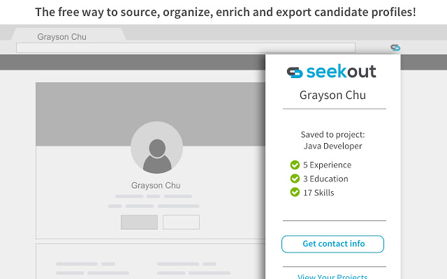Viewport: 447px width, 279px height.
Task: Click the Get contact info button
Action: (332, 244)
